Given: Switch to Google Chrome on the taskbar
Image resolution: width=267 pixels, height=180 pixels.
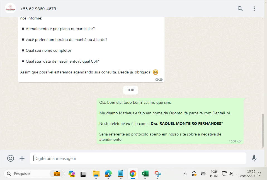Looking at the screenshot, I should click(133, 174).
